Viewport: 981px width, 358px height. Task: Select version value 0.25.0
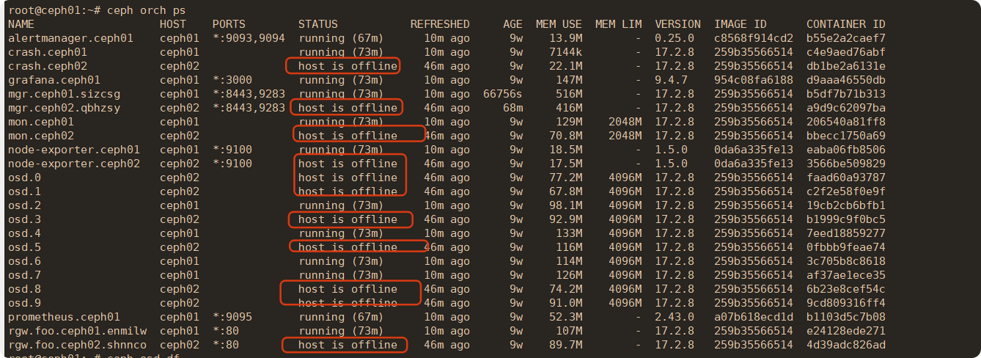click(x=675, y=38)
